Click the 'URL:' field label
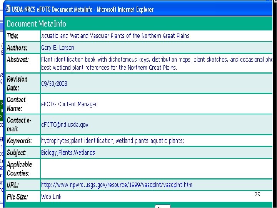This screenshot has height=208, width=277. click(x=13, y=185)
